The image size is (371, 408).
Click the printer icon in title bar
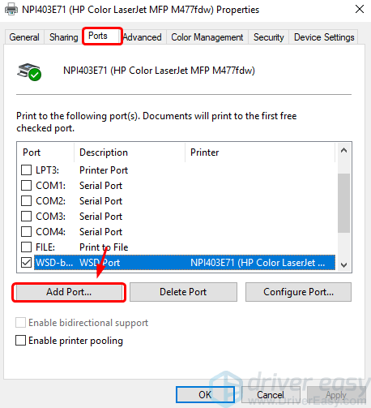(11, 10)
